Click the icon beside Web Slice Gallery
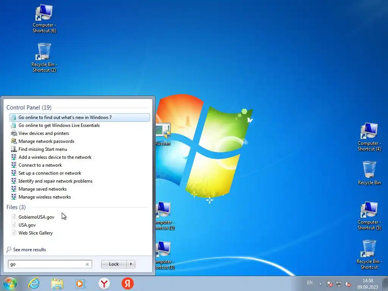This screenshot has height=291, width=388. (x=14, y=233)
